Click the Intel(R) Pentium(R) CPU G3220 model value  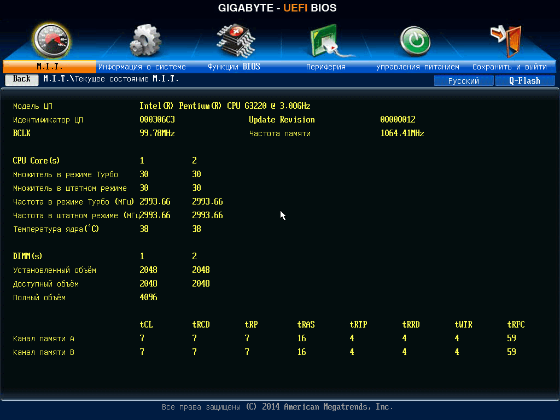(x=225, y=106)
